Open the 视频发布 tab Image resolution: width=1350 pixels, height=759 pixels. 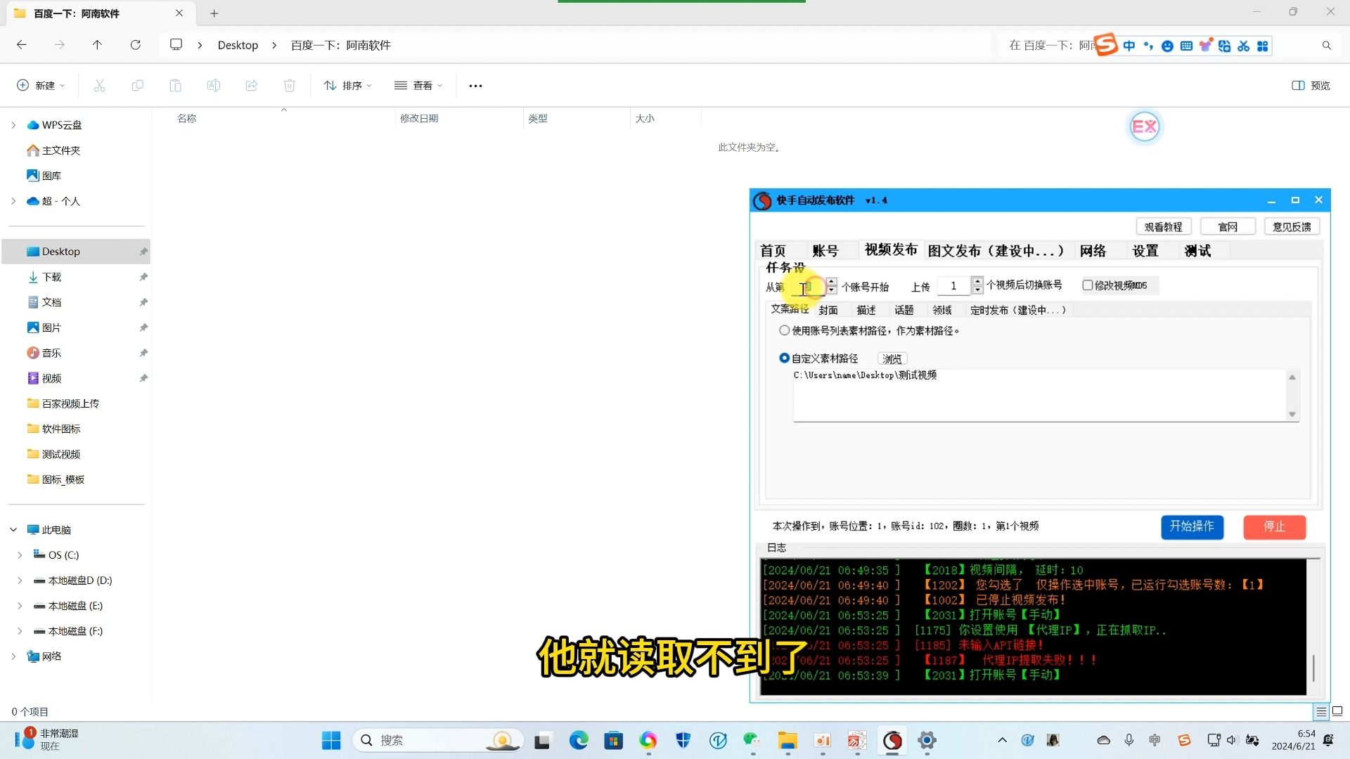coord(891,250)
